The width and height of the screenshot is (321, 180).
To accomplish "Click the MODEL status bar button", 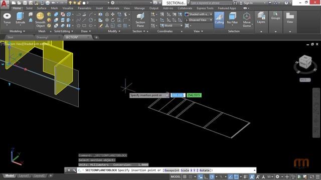I will [x=176, y=176].
